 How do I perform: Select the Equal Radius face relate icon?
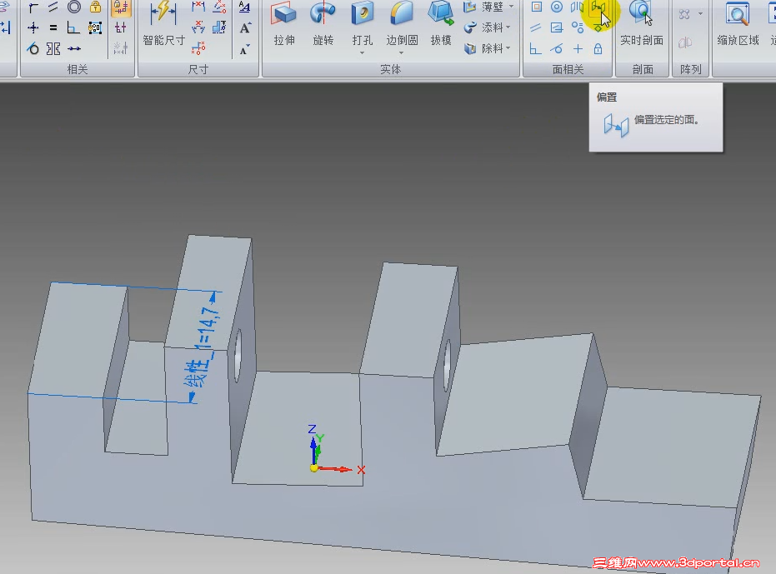click(x=578, y=27)
